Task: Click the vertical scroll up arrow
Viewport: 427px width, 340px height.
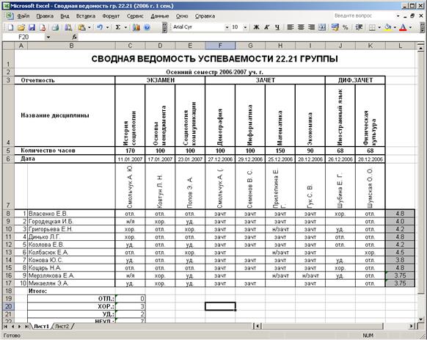Action: 420,48
